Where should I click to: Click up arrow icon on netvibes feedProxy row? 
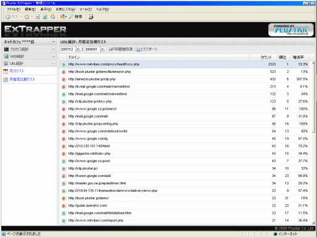click(64, 65)
